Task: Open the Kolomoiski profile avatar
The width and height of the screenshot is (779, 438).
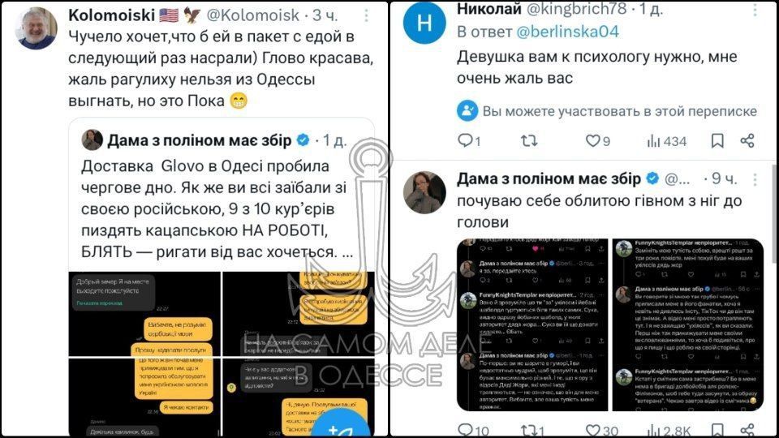Action: (36, 28)
